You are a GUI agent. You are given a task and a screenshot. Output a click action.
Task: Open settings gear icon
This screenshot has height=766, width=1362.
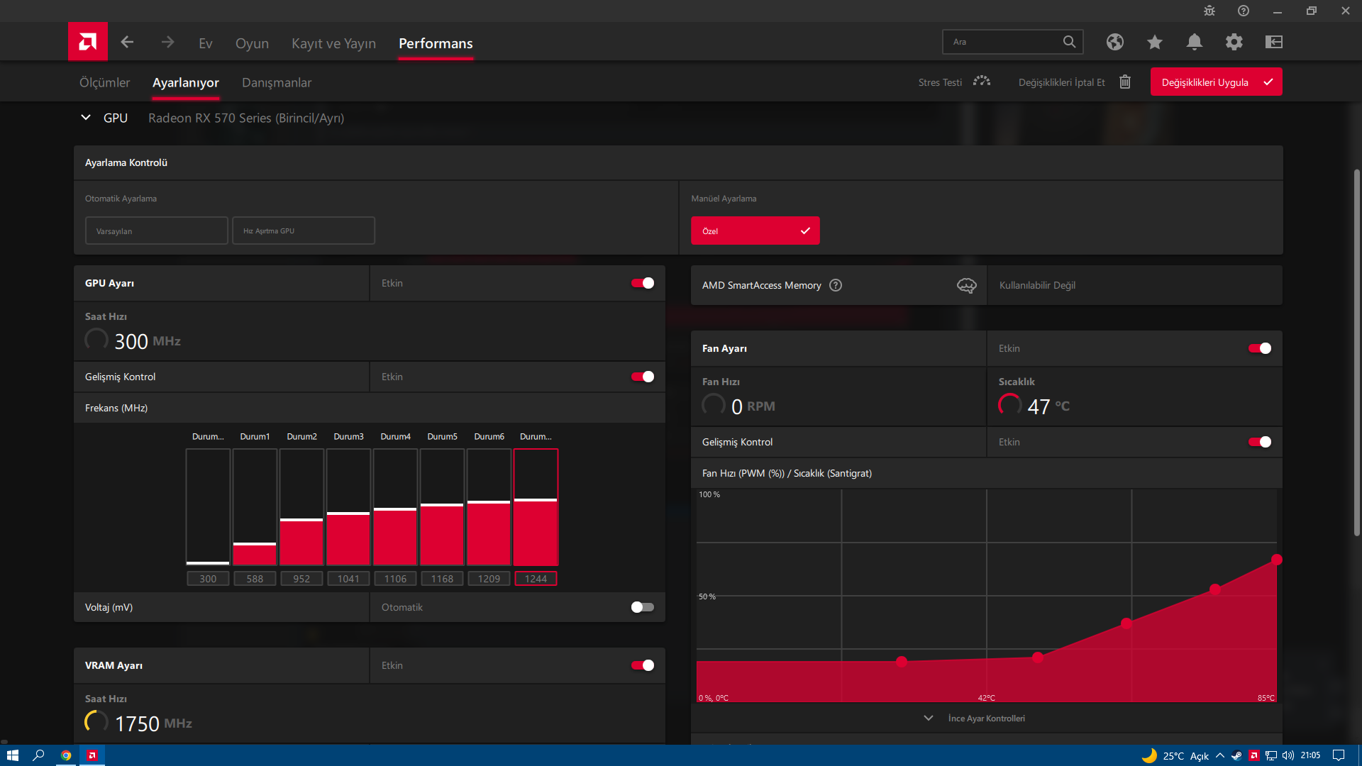coord(1234,42)
